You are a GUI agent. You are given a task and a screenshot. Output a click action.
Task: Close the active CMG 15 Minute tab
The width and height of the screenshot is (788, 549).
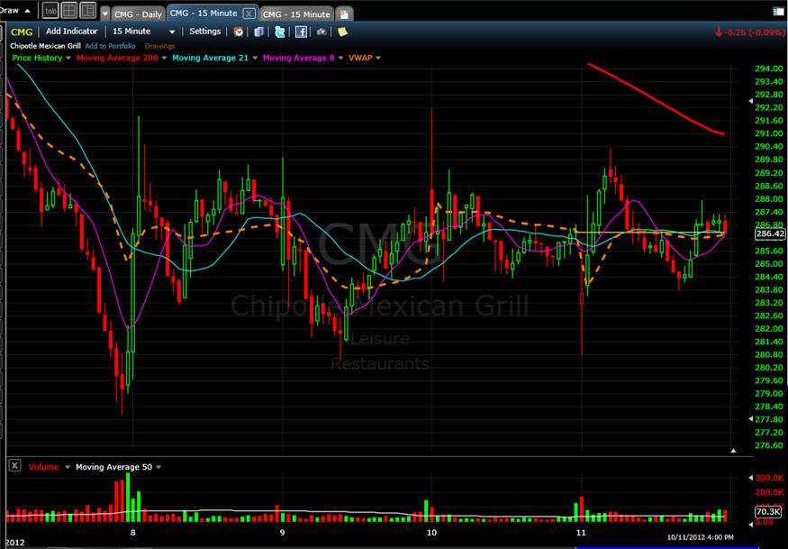(x=249, y=14)
